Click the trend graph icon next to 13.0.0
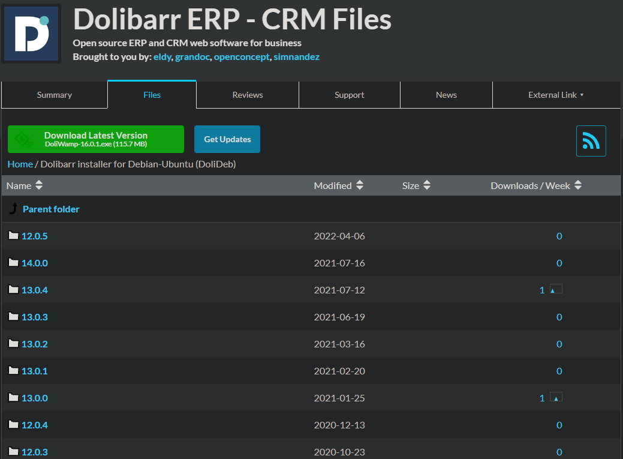The width and height of the screenshot is (623, 459). coord(555,397)
